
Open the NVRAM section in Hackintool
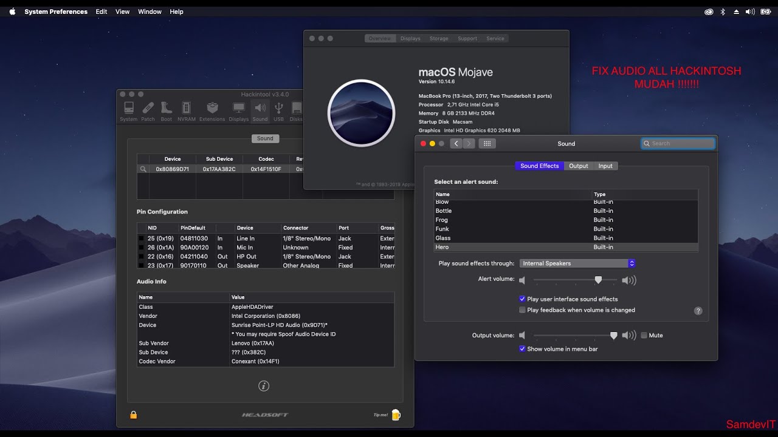[187, 112]
